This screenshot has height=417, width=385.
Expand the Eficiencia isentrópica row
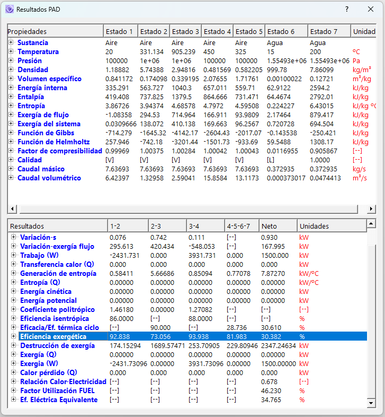pos(14,318)
